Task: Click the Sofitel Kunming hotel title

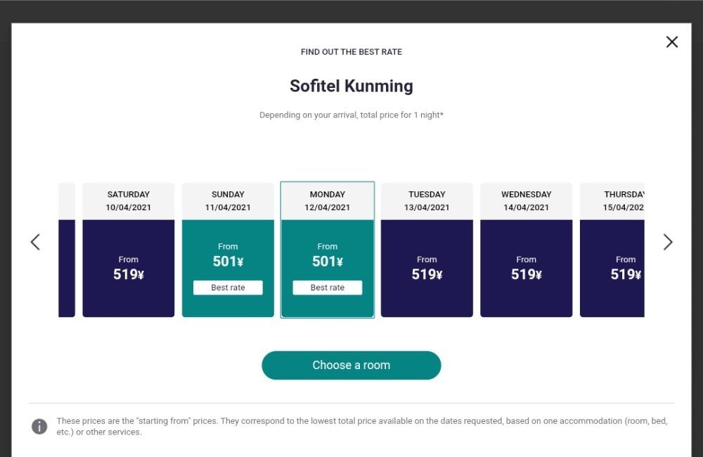Action: point(351,86)
